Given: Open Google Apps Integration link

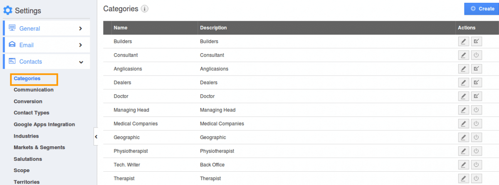Looking at the screenshot, I should 44,124.
